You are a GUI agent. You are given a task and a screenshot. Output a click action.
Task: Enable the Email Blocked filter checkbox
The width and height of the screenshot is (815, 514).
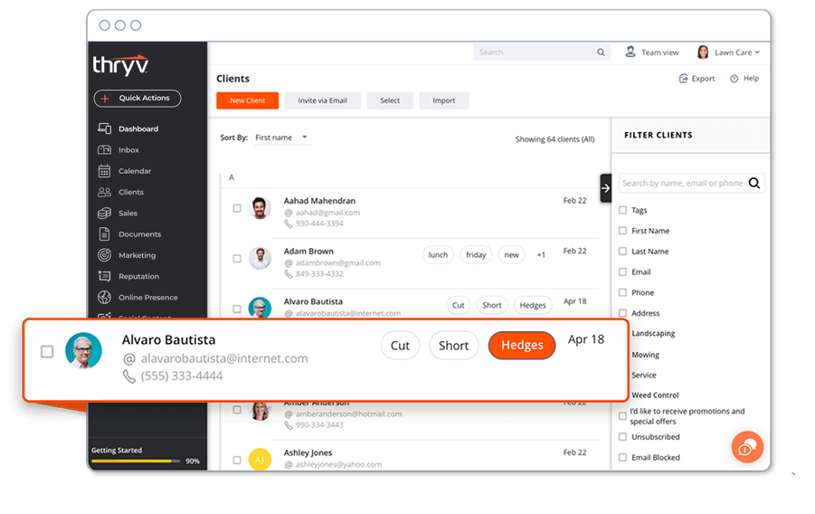[x=622, y=457]
